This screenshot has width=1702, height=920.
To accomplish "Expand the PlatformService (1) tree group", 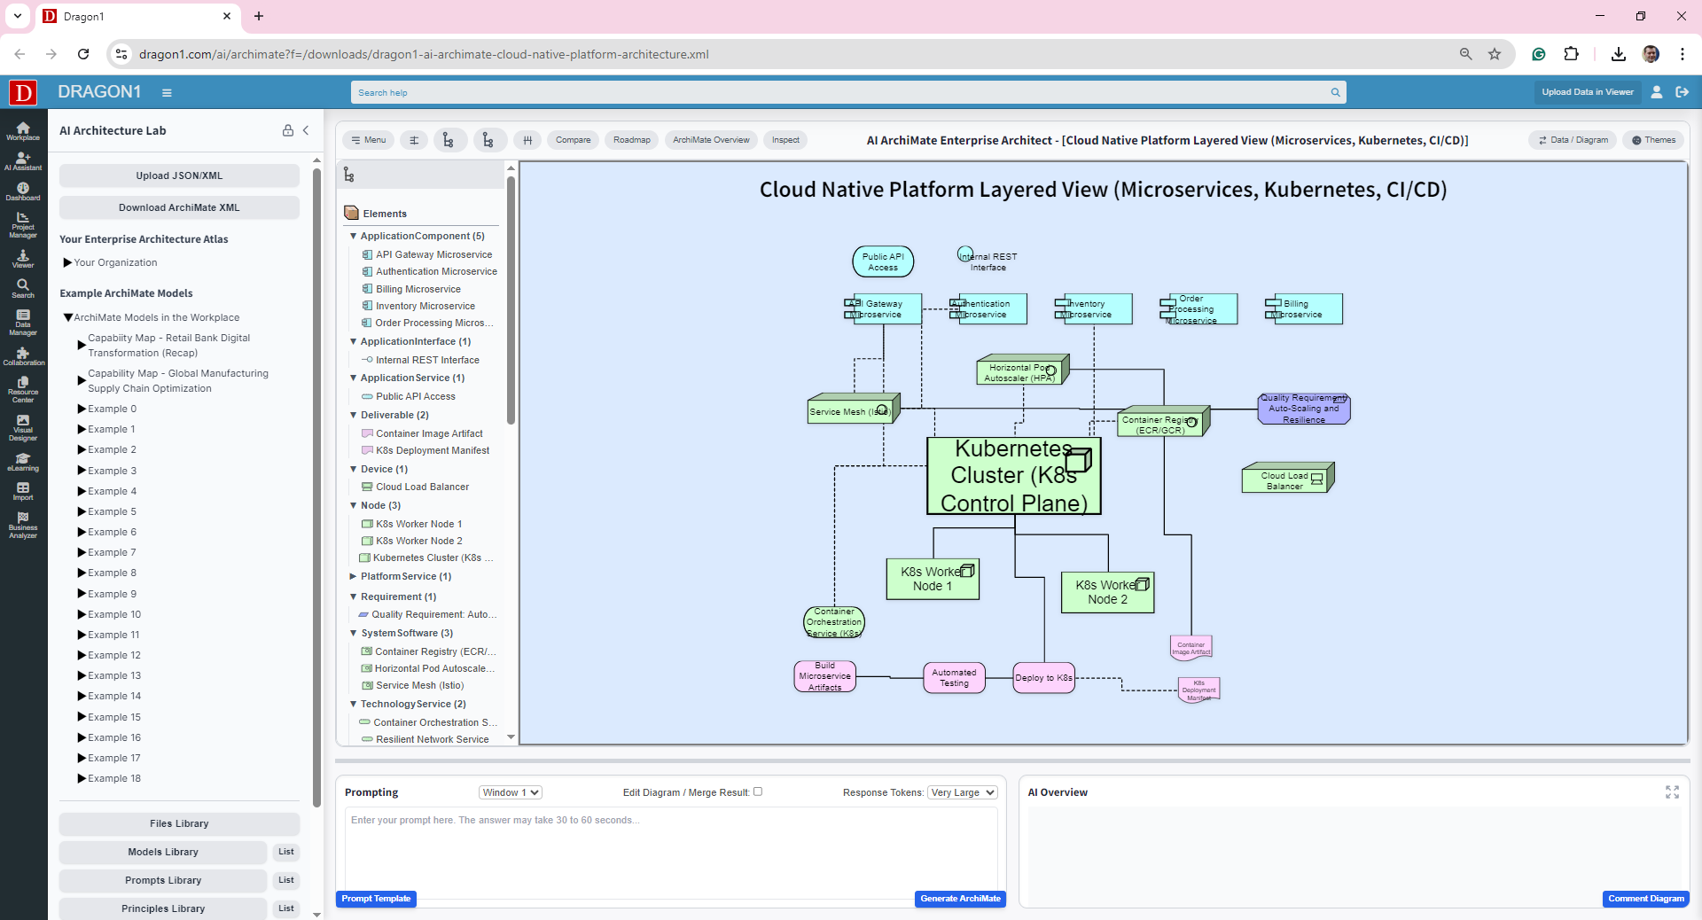I will coord(353,576).
